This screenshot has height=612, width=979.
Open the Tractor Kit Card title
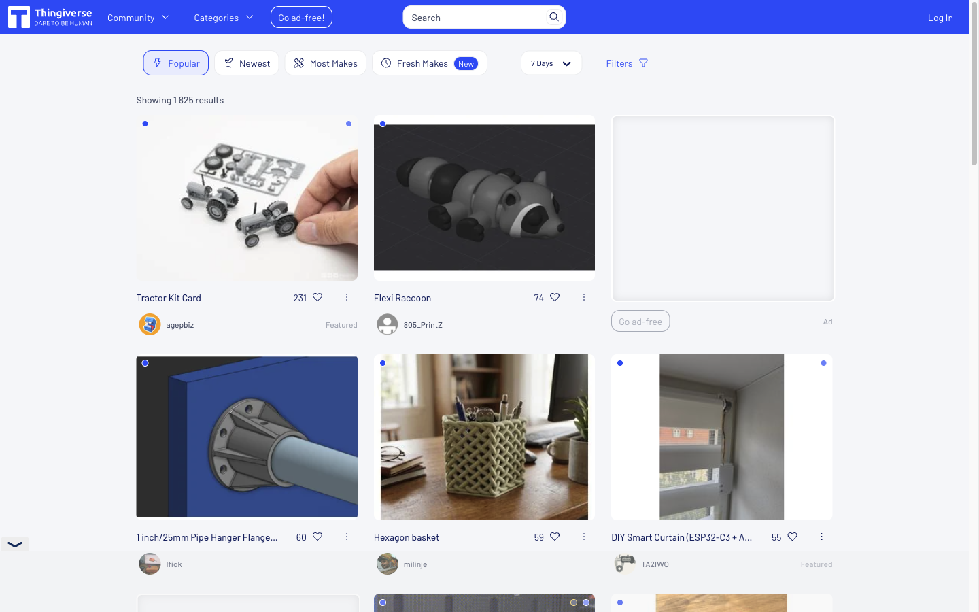169,298
